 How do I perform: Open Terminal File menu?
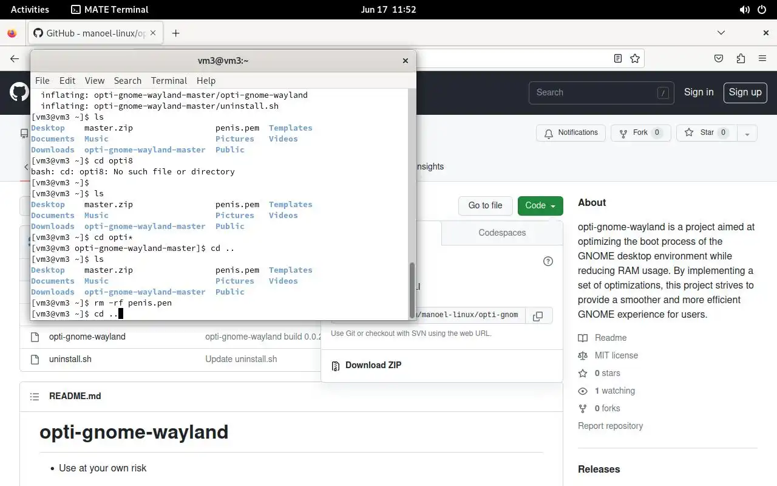(x=42, y=80)
